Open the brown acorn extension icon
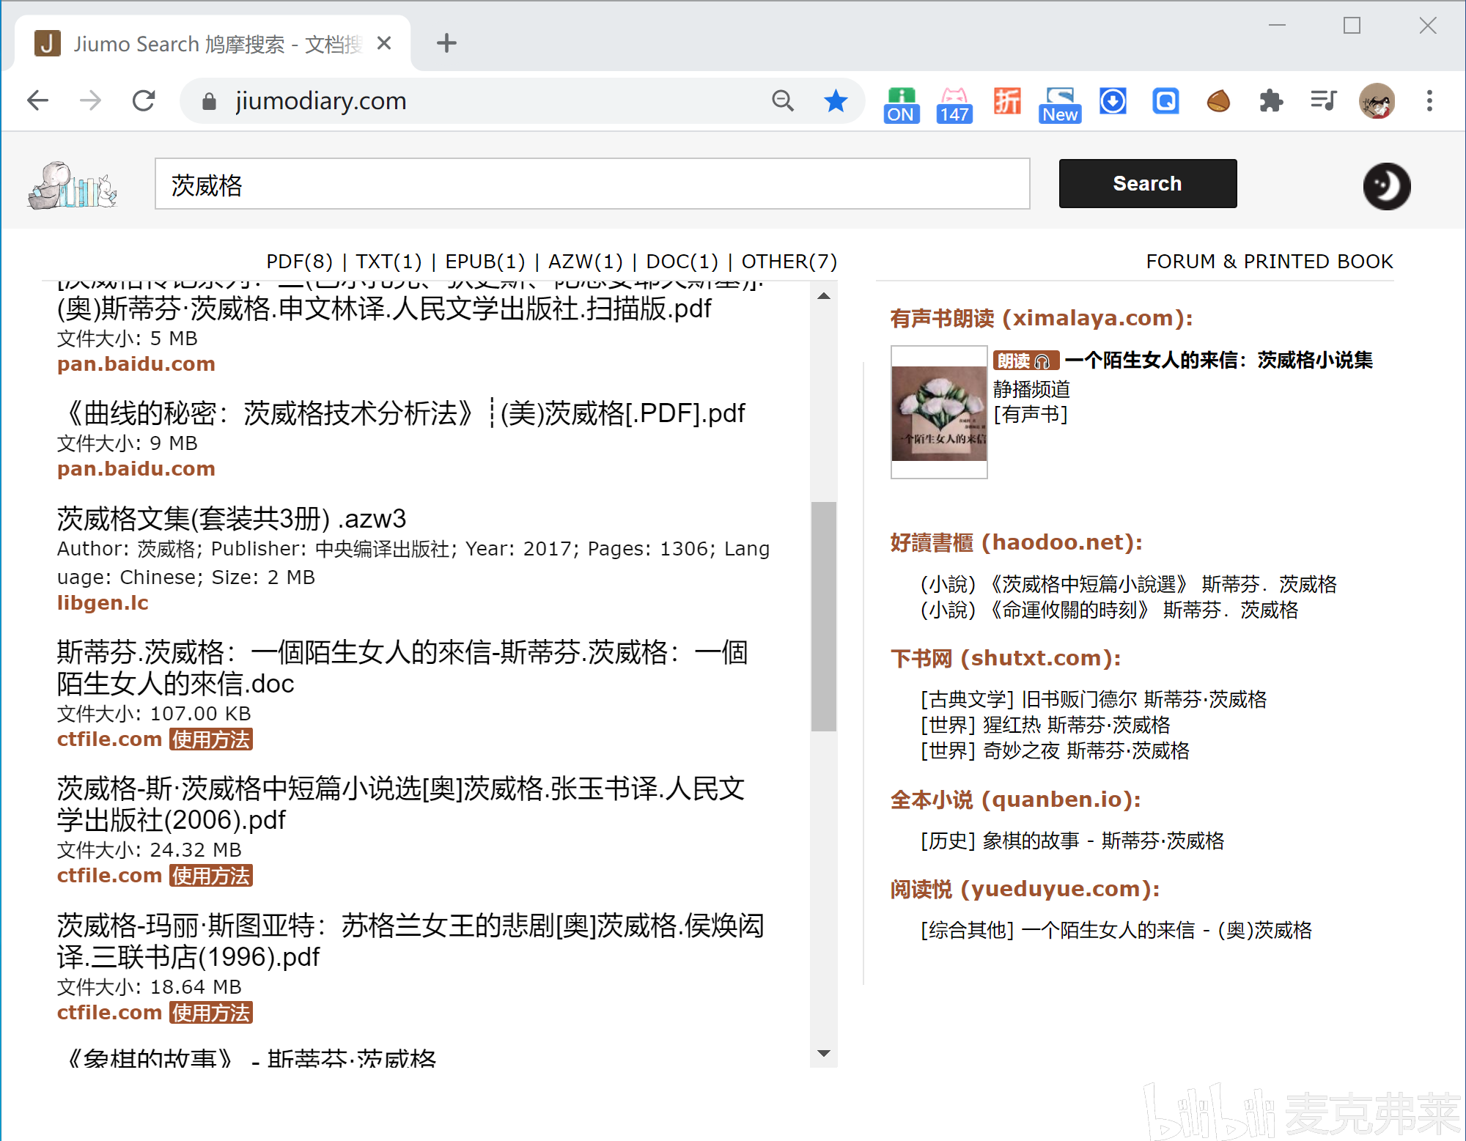The width and height of the screenshot is (1466, 1141). click(x=1218, y=101)
